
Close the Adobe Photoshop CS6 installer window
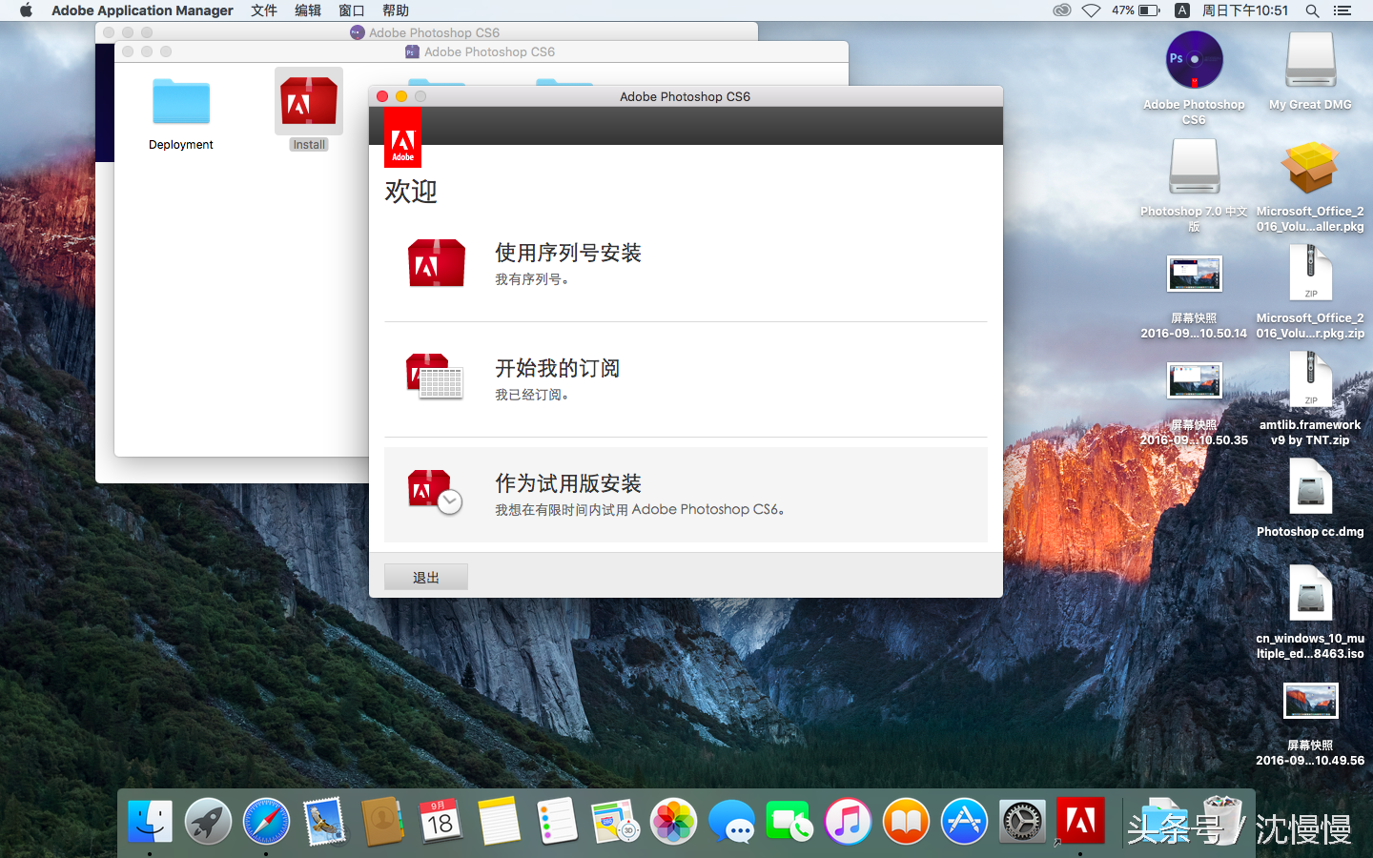tap(382, 96)
